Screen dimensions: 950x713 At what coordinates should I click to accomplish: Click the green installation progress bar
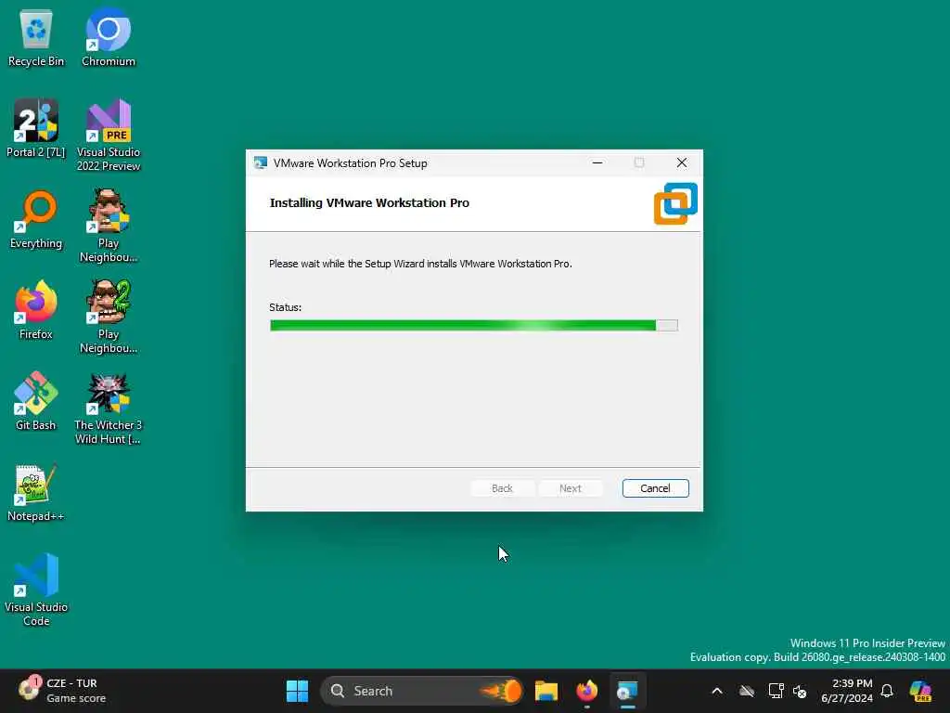pyautogui.click(x=474, y=326)
